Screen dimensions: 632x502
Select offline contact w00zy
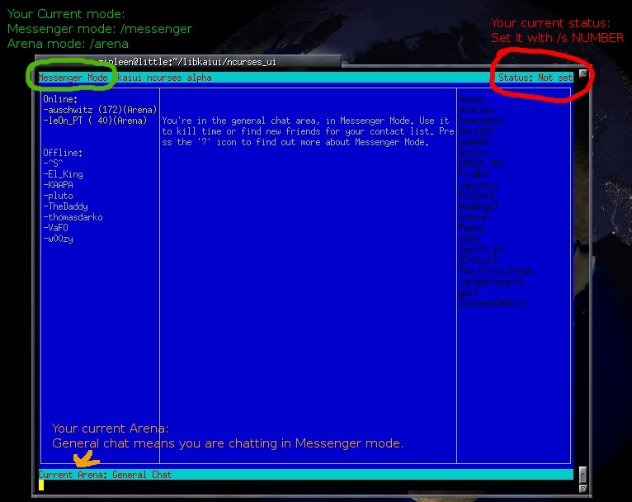coord(58,239)
